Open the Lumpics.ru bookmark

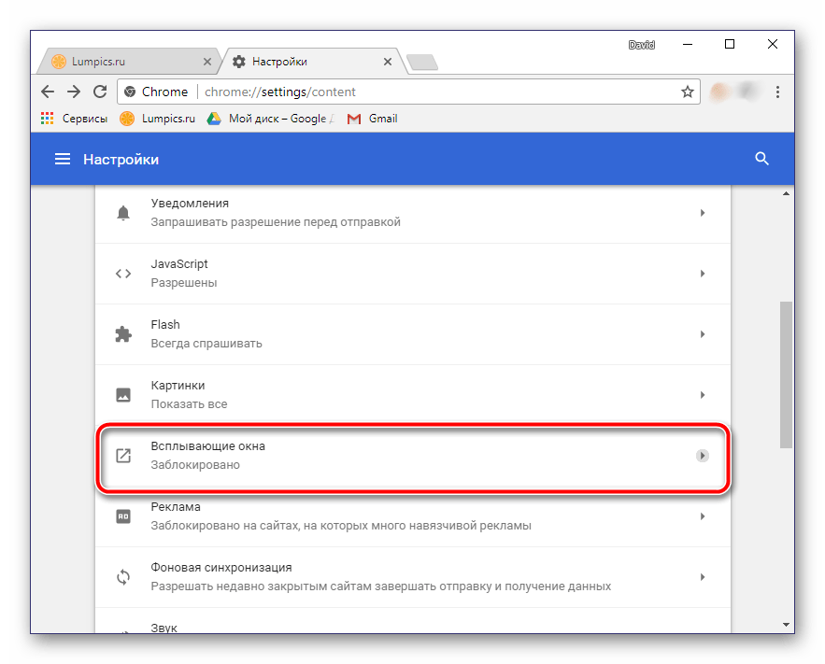tap(157, 119)
